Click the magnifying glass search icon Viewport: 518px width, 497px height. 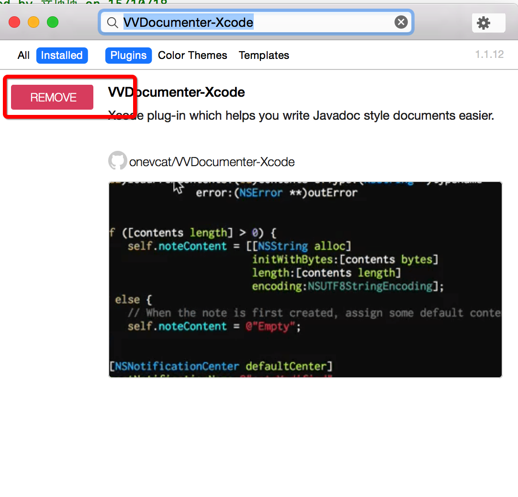click(x=113, y=23)
